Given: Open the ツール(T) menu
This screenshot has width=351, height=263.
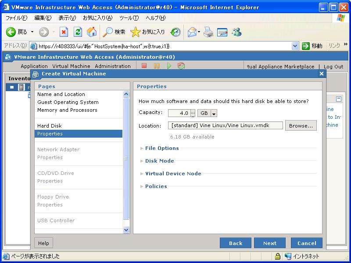Looking at the screenshot, I should (129, 18).
